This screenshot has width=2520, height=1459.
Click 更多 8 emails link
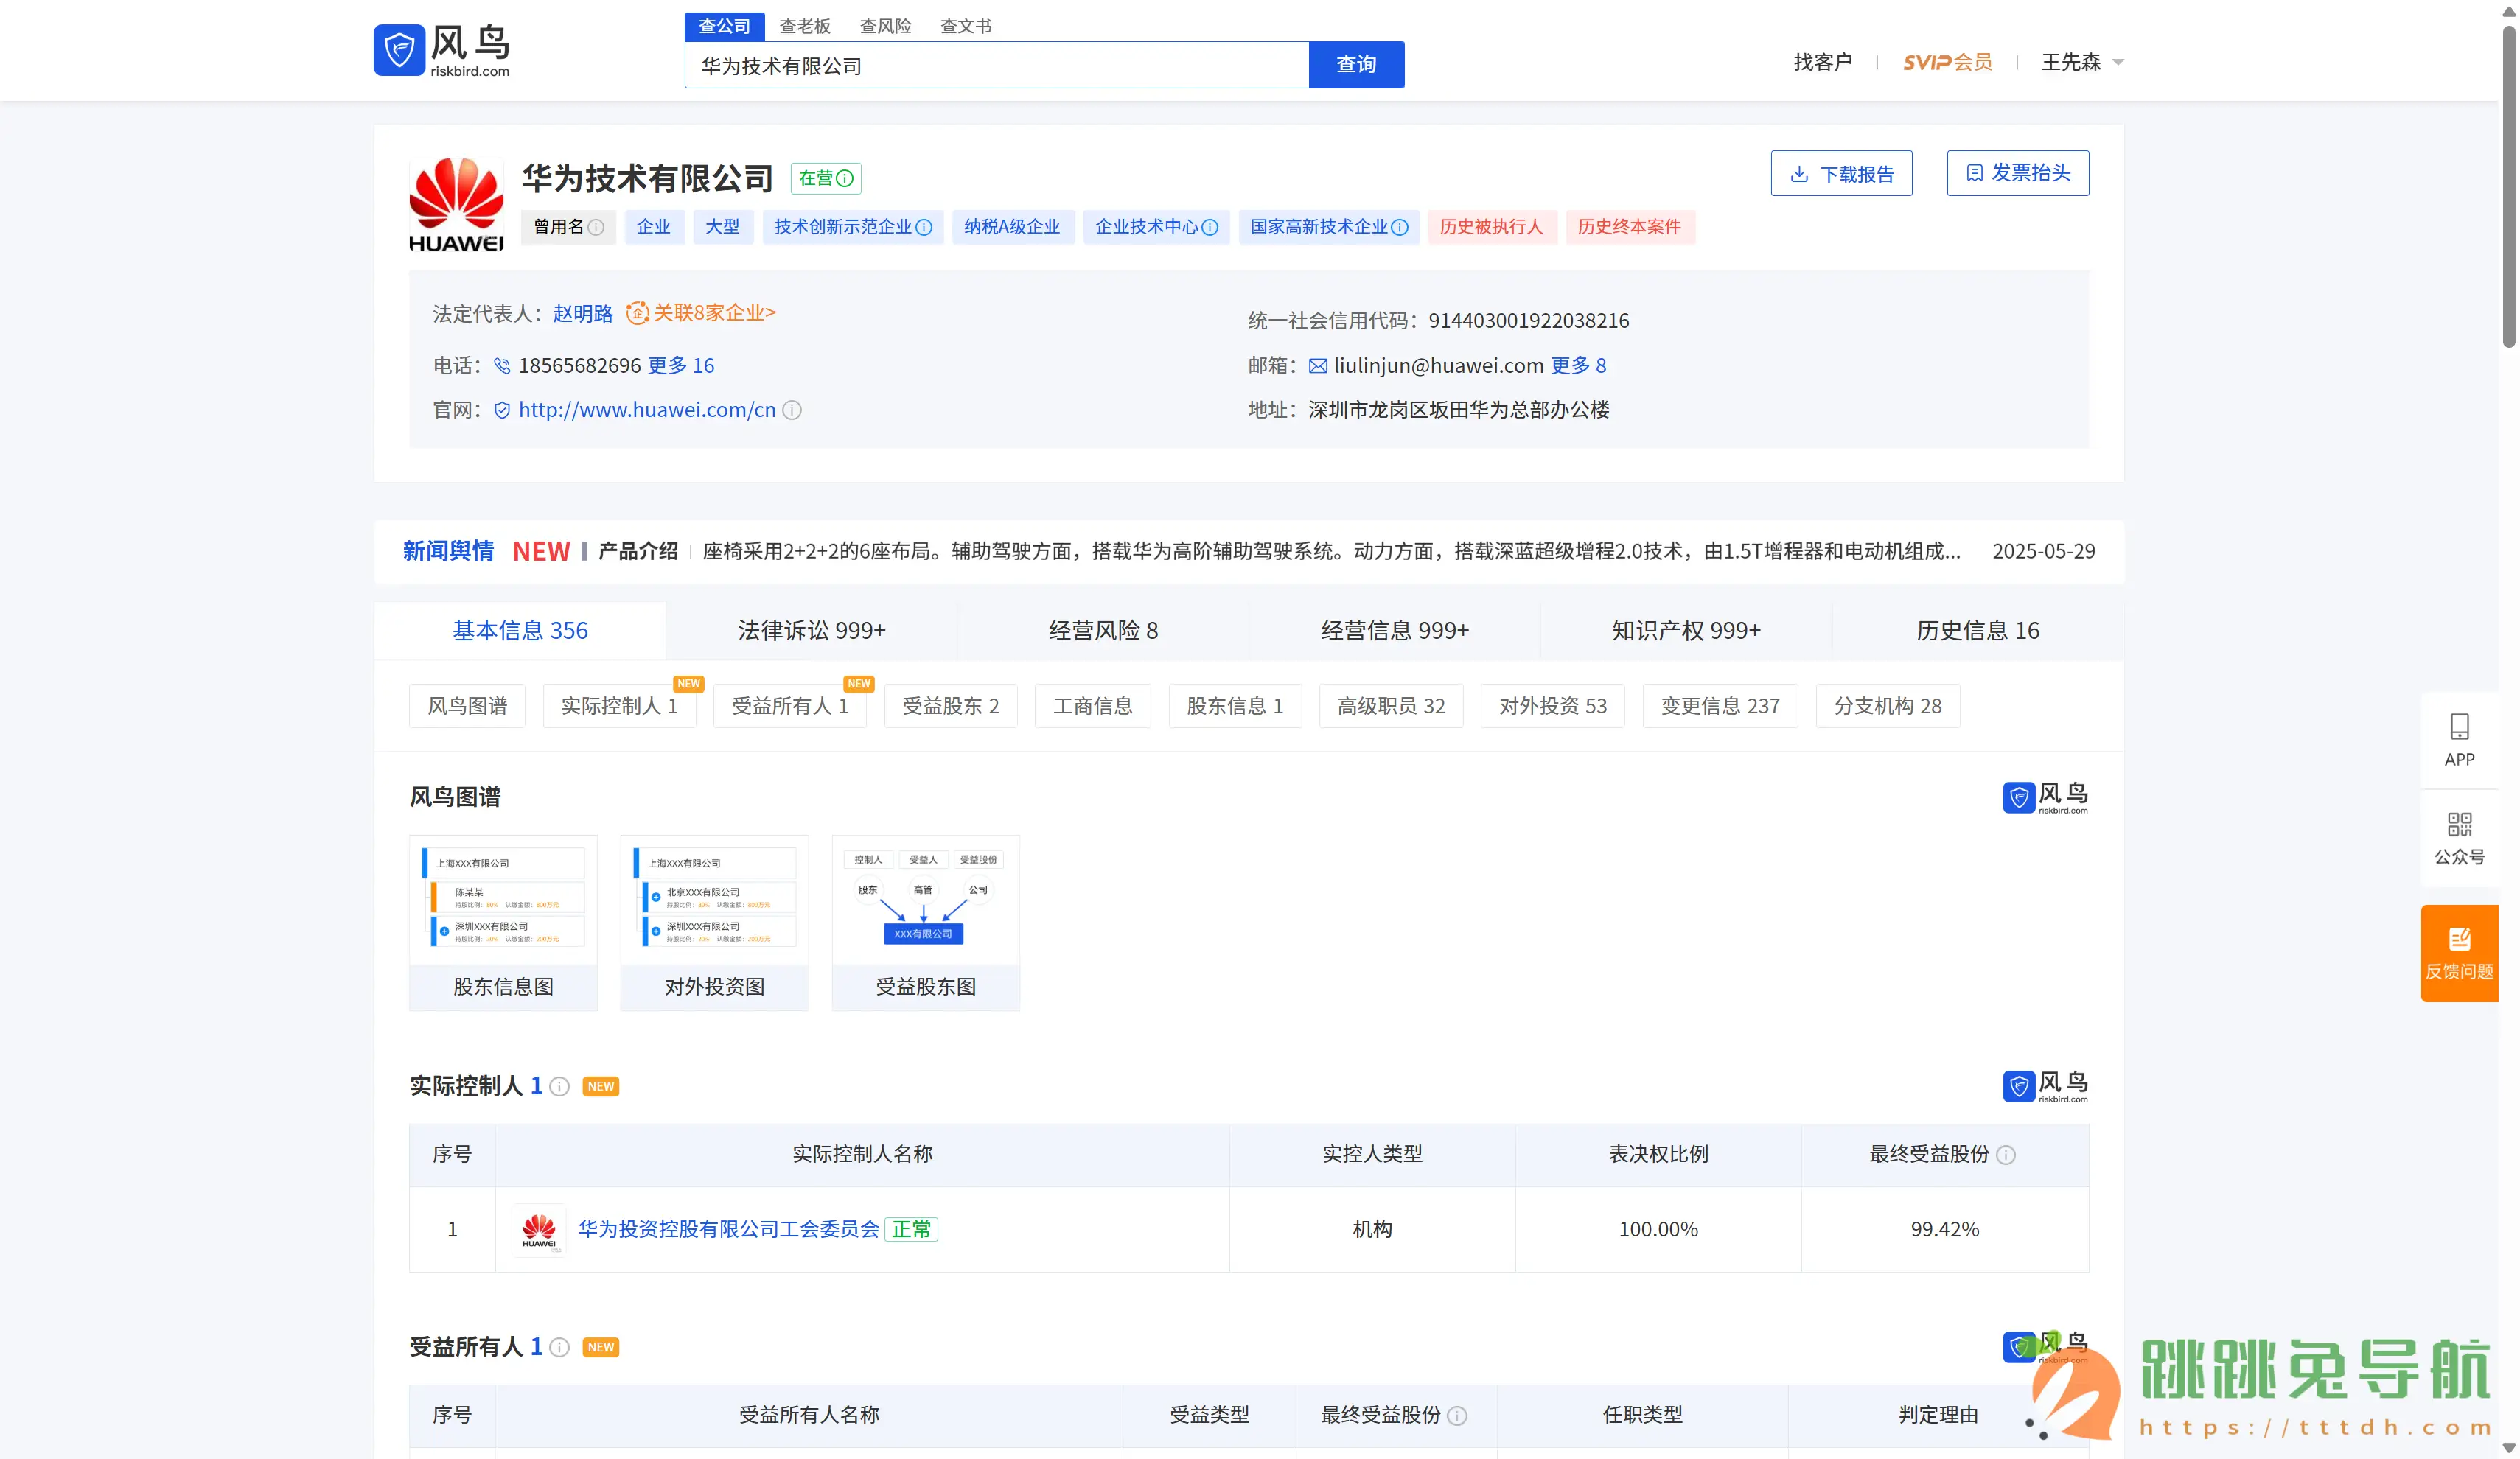tap(1579, 366)
